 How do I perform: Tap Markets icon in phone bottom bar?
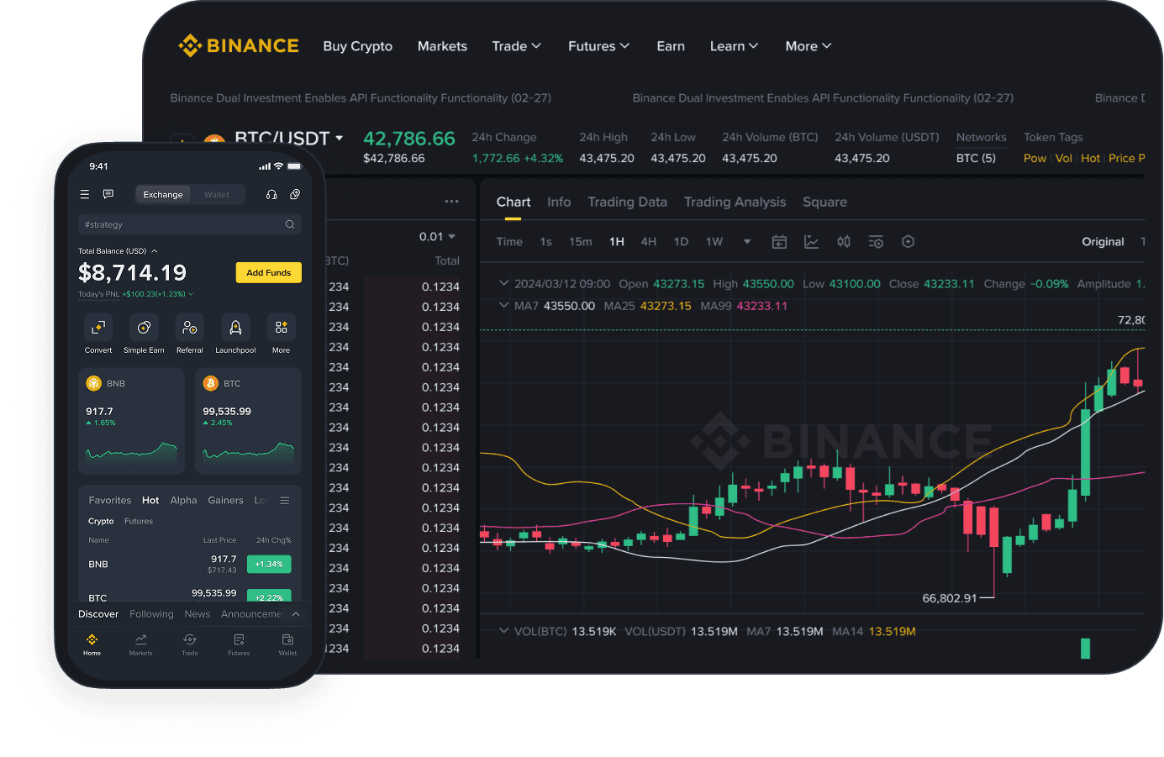coord(141,639)
